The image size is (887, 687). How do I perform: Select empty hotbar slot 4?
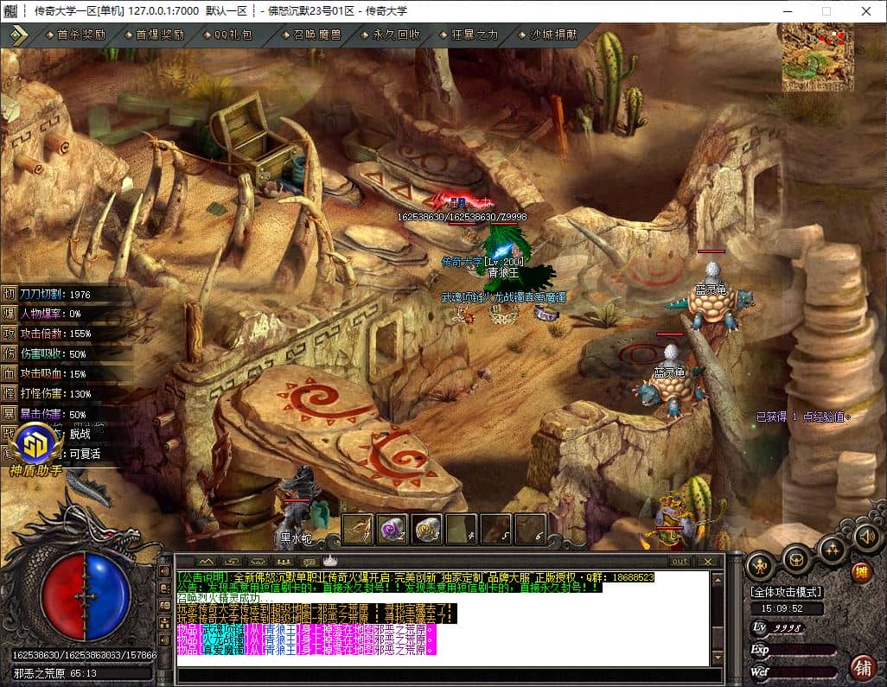pyautogui.click(x=462, y=529)
